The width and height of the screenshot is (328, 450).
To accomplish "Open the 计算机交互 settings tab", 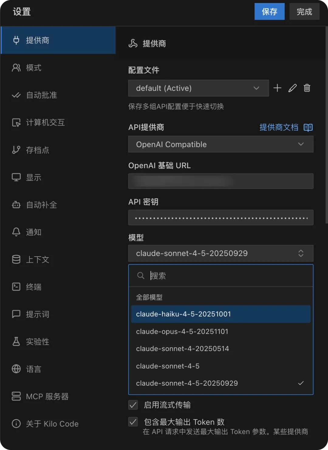I will coord(58,122).
